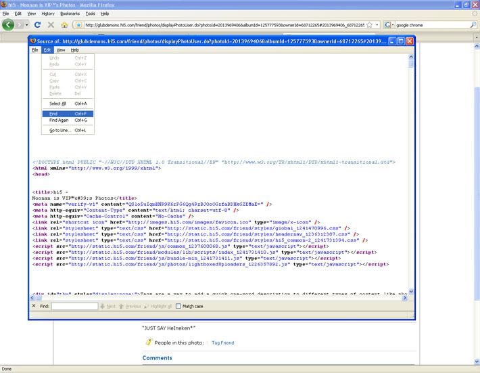The image size is (480, 373).
Task: Open the Firefox History menu
Action: click(x=48, y=14)
